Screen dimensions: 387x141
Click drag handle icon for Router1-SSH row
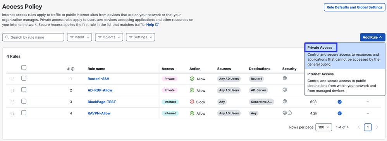pos(12,79)
